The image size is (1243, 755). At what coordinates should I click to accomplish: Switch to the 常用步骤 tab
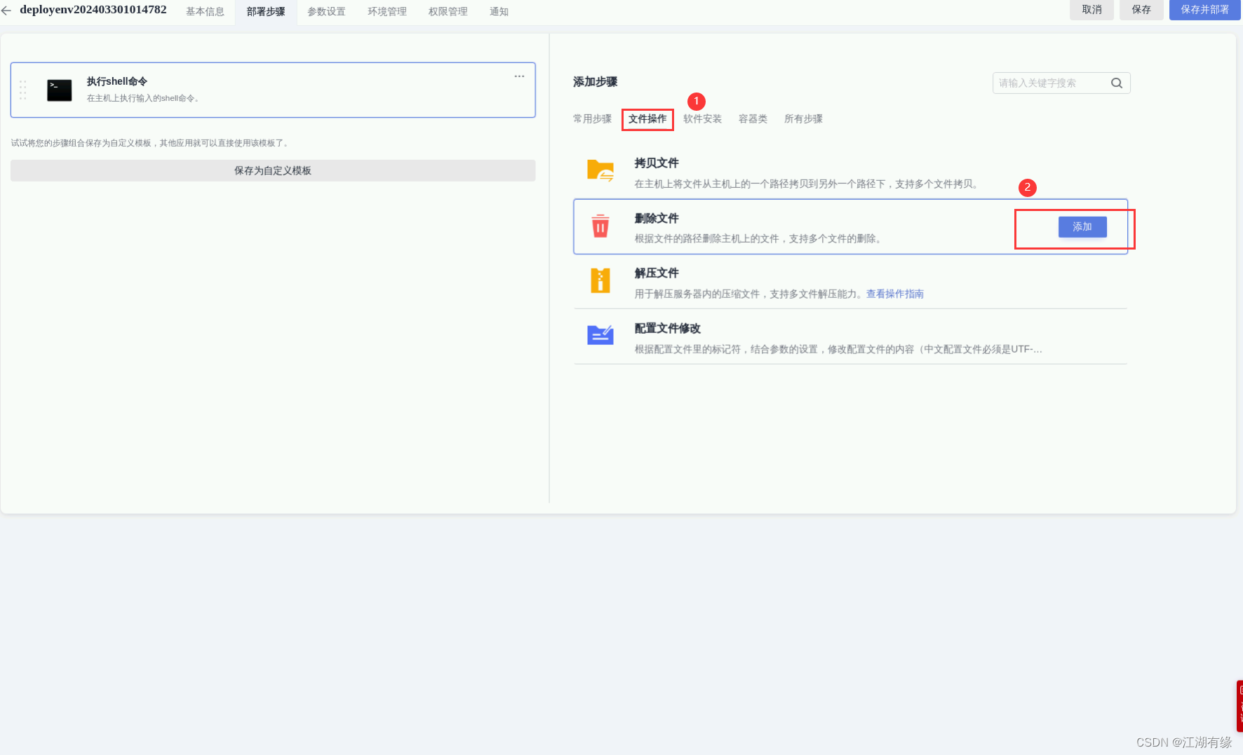tap(592, 118)
